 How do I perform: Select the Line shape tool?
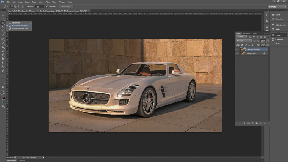tap(3, 83)
